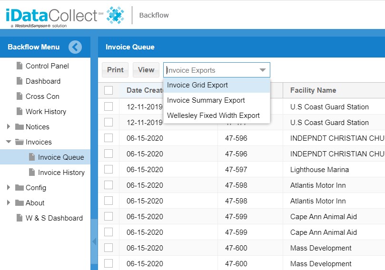Click the Print button
This screenshot has width=385, height=270.
[x=115, y=70]
